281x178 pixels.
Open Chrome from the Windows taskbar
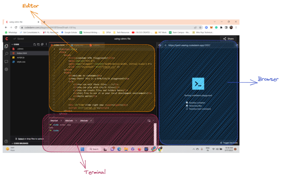[160, 149]
